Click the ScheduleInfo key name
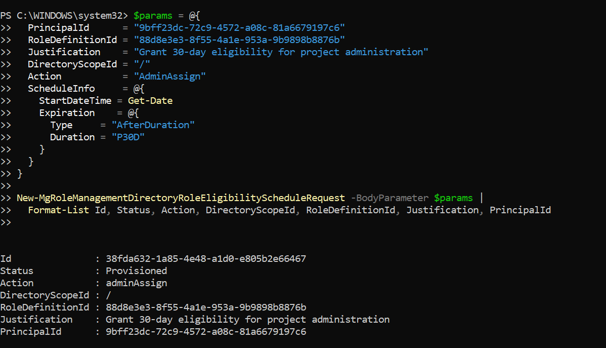Image resolution: width=606 pixels, height=348 pixels. click(61, 88)
